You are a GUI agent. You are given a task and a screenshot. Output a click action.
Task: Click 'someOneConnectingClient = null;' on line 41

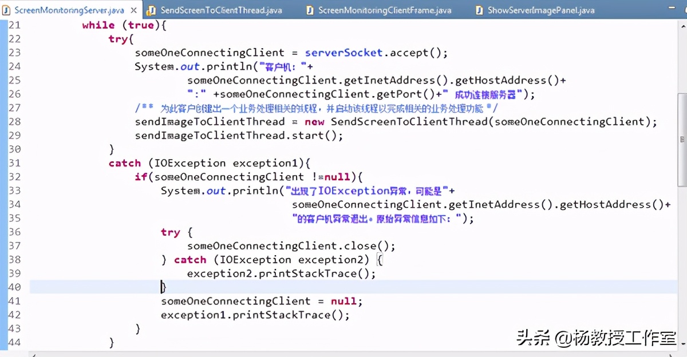262,301
